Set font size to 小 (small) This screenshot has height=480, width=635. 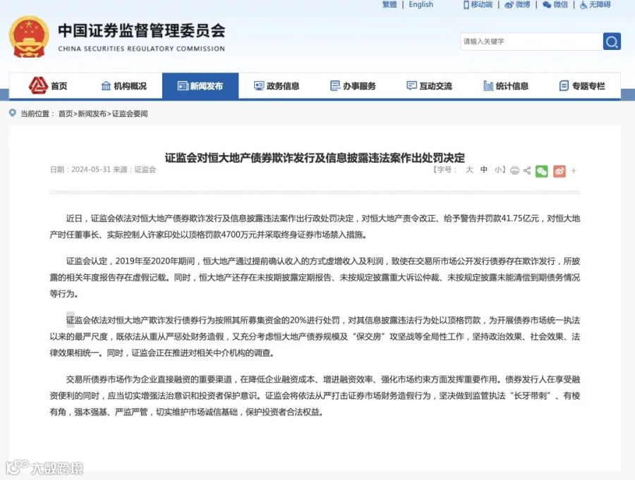coord(497,170)
